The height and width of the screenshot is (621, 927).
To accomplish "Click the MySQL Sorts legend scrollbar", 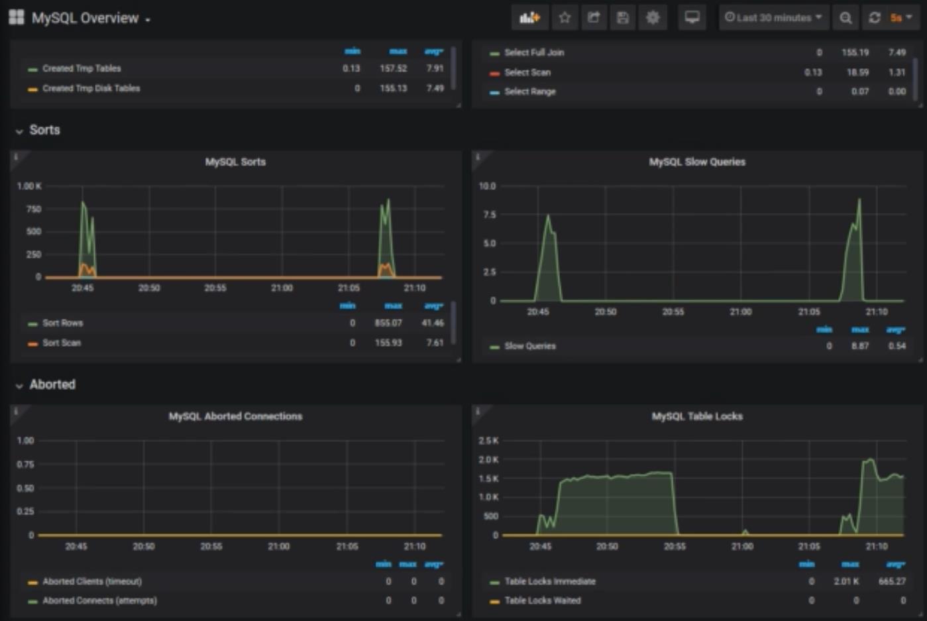I will pos(454,323).
